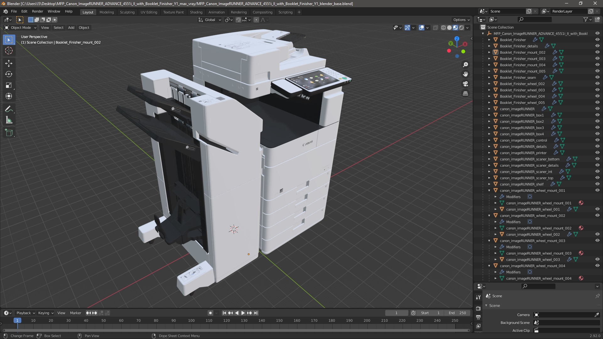The width and height of the screenshot is (603, 339).
Task: Click the current frame number field
Action: [x=396, y=313]
